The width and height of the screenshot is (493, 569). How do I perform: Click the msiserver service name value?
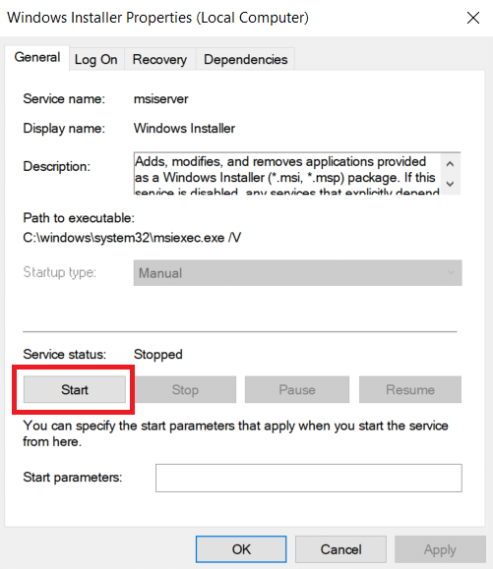[x=161, y=99]
